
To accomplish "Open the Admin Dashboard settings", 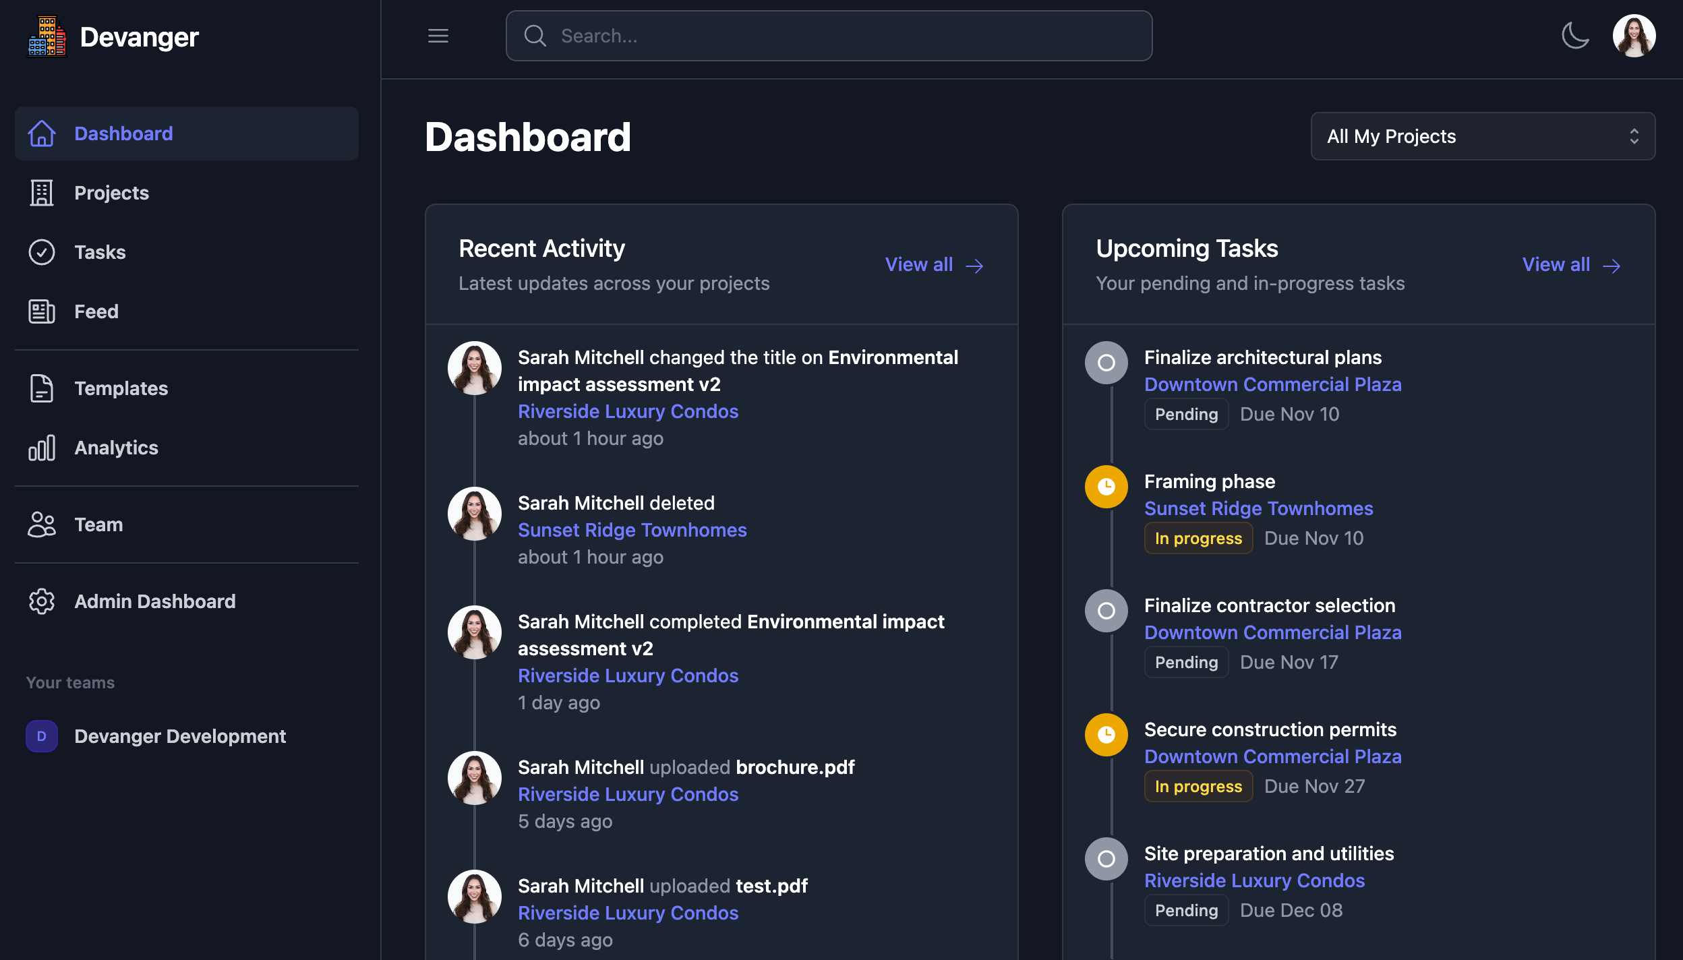I will [x=154, y=601].
